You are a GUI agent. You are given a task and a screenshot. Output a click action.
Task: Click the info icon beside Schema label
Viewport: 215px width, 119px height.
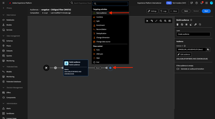pos(185,46)
